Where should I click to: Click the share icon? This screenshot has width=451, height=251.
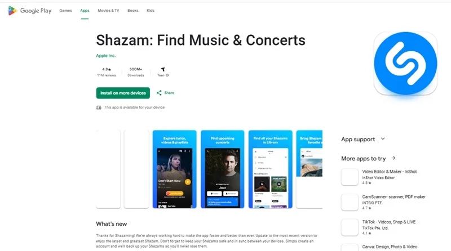click(x=160, y=93)
